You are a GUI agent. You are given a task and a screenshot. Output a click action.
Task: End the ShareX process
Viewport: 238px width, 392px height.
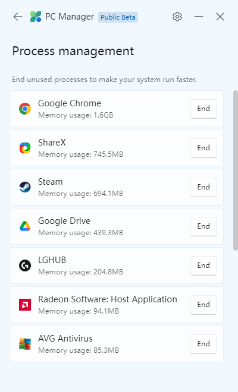(203, 148)
